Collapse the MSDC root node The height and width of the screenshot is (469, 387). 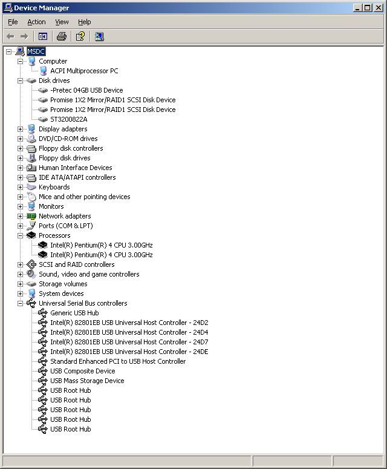[8, 52]
